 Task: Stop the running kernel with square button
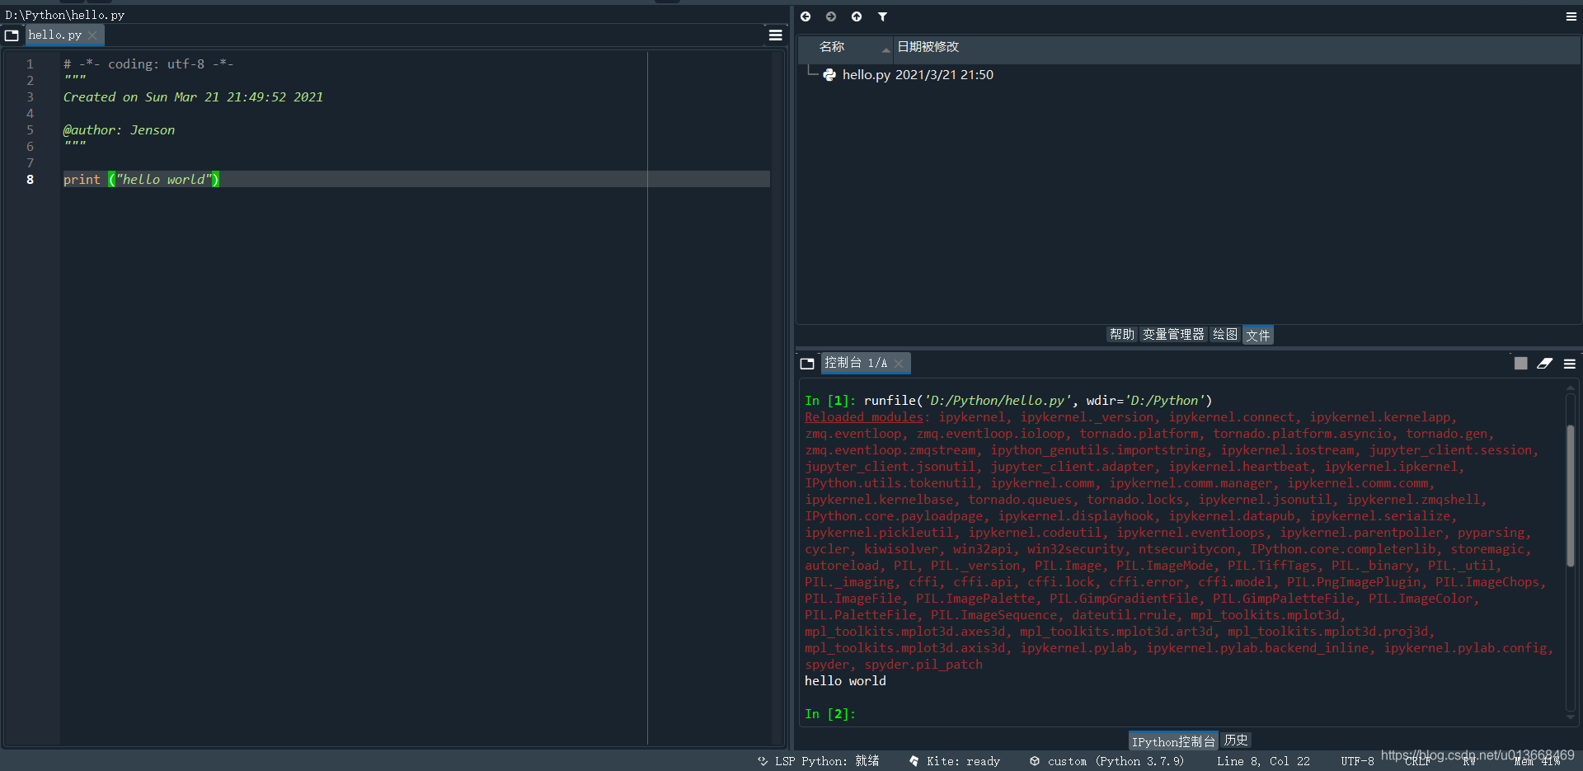click(x=1521, y=363)
